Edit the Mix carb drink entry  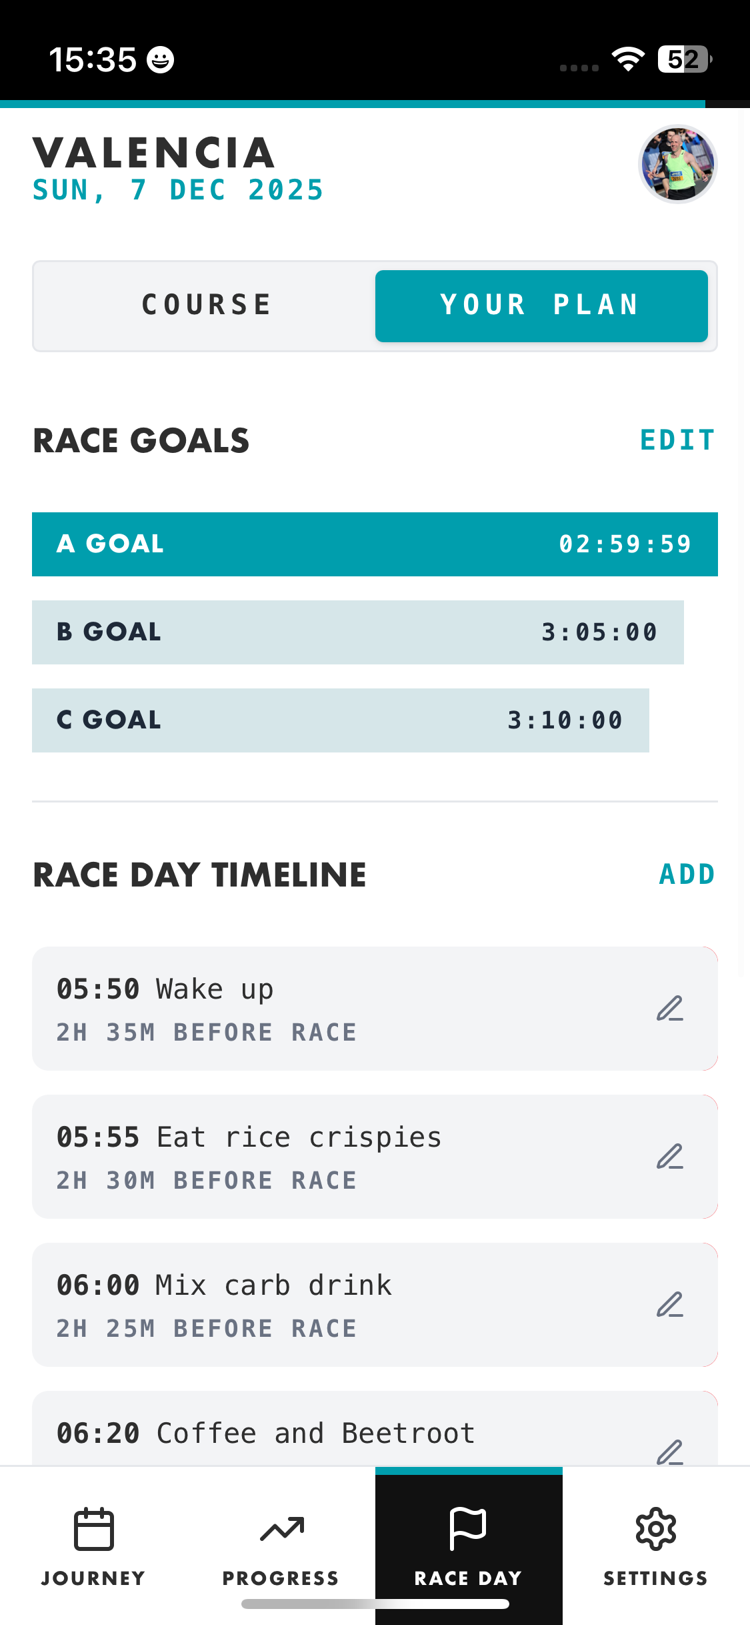[x=669, y=1305]
